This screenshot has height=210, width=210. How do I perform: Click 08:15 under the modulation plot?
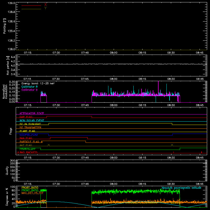142,105
